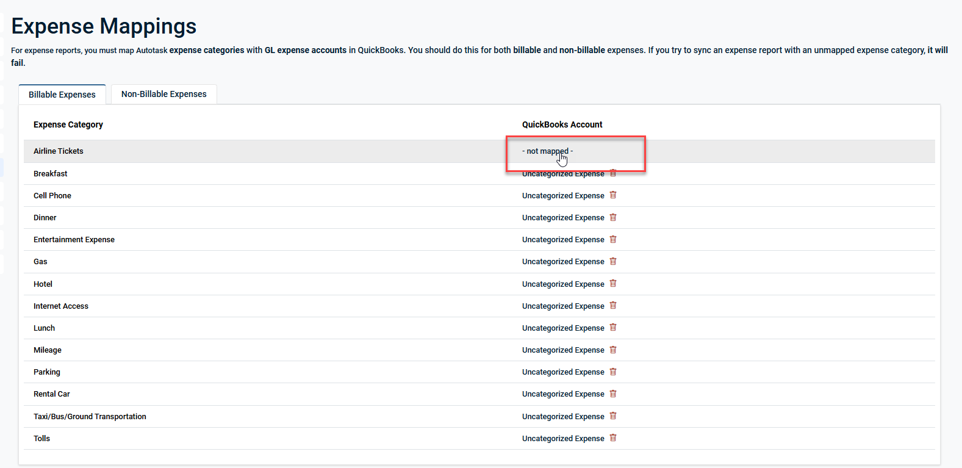The image size is (962, 468).
Task: Select the Mileage expense category
Action: pyautogui.click(x=48, y=350)
